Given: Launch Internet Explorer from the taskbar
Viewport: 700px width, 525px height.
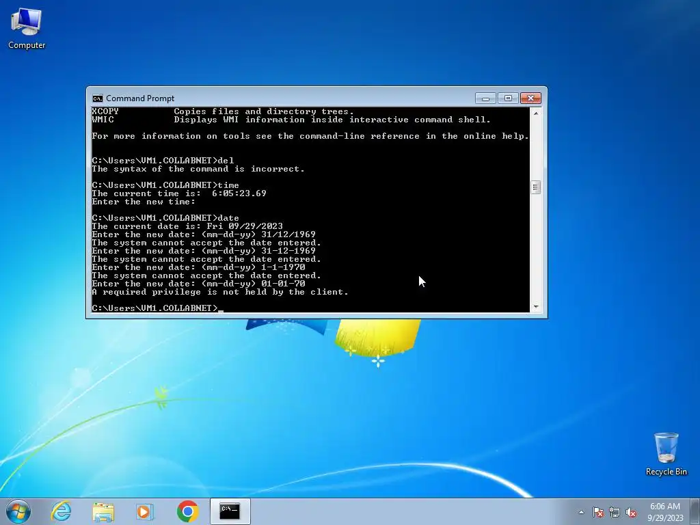Looking at the screenshot, I should pyautogui.click(x=61, y=511).
